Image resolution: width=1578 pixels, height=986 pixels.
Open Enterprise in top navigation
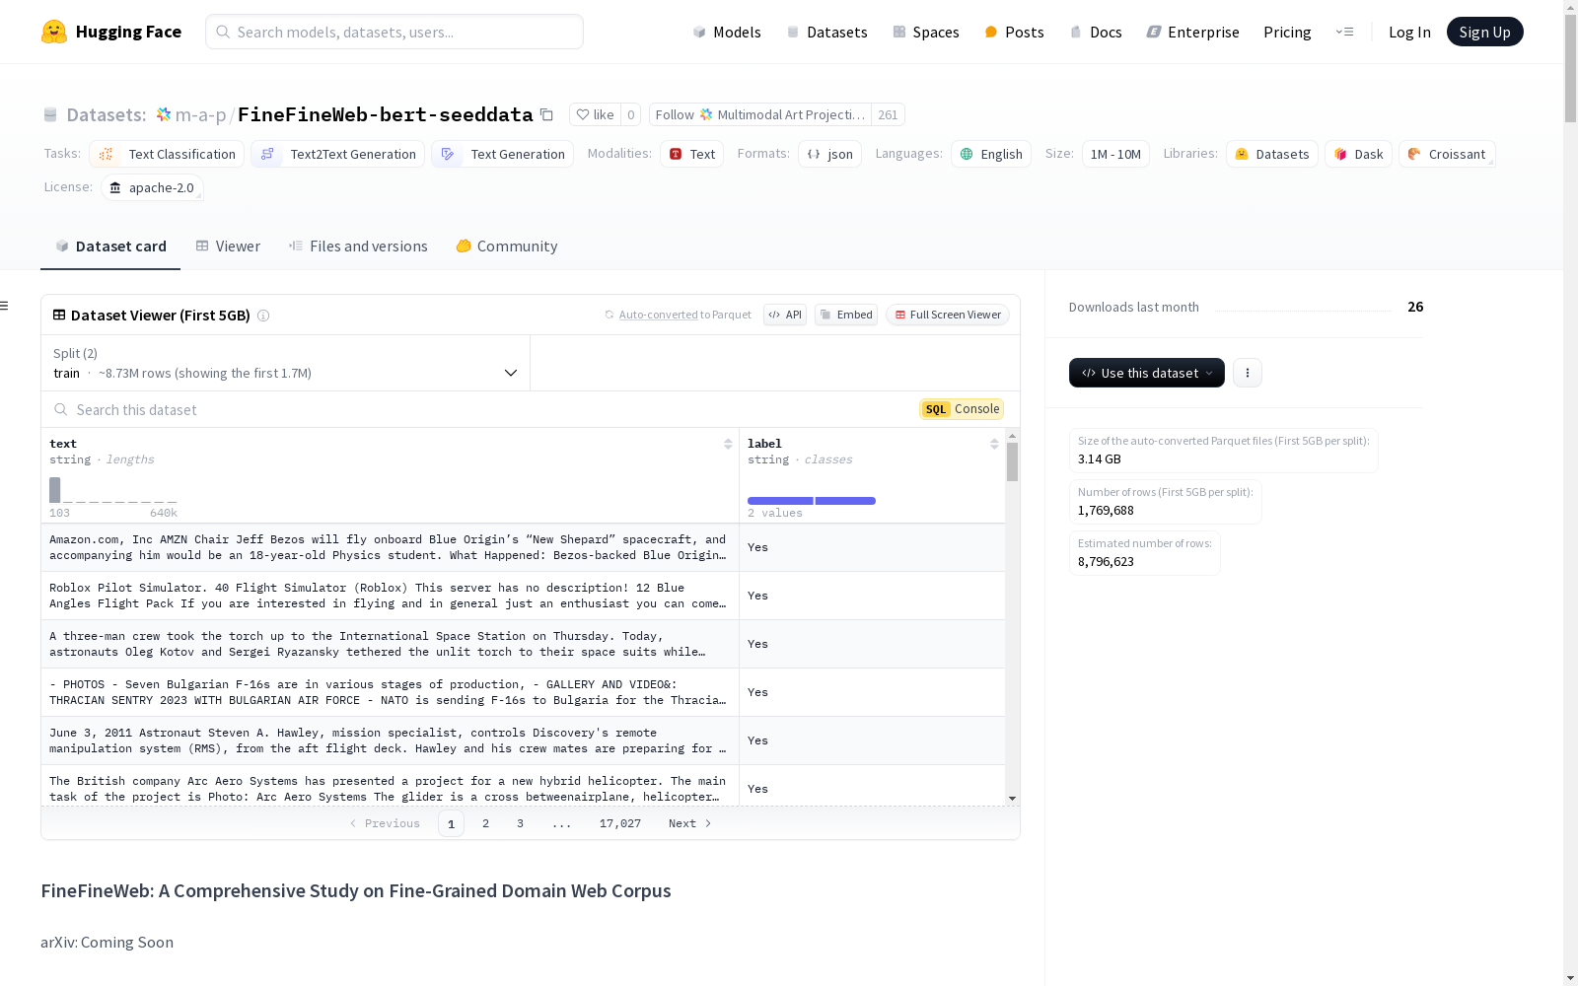tap(1192, 32)
